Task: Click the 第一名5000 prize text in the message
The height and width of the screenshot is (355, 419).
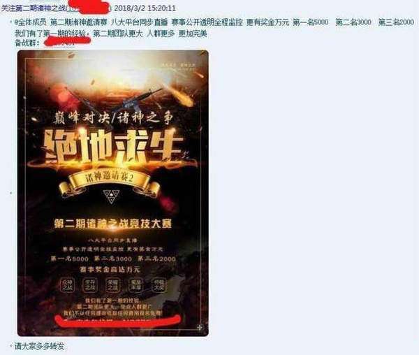Action: tap(311, 22)
